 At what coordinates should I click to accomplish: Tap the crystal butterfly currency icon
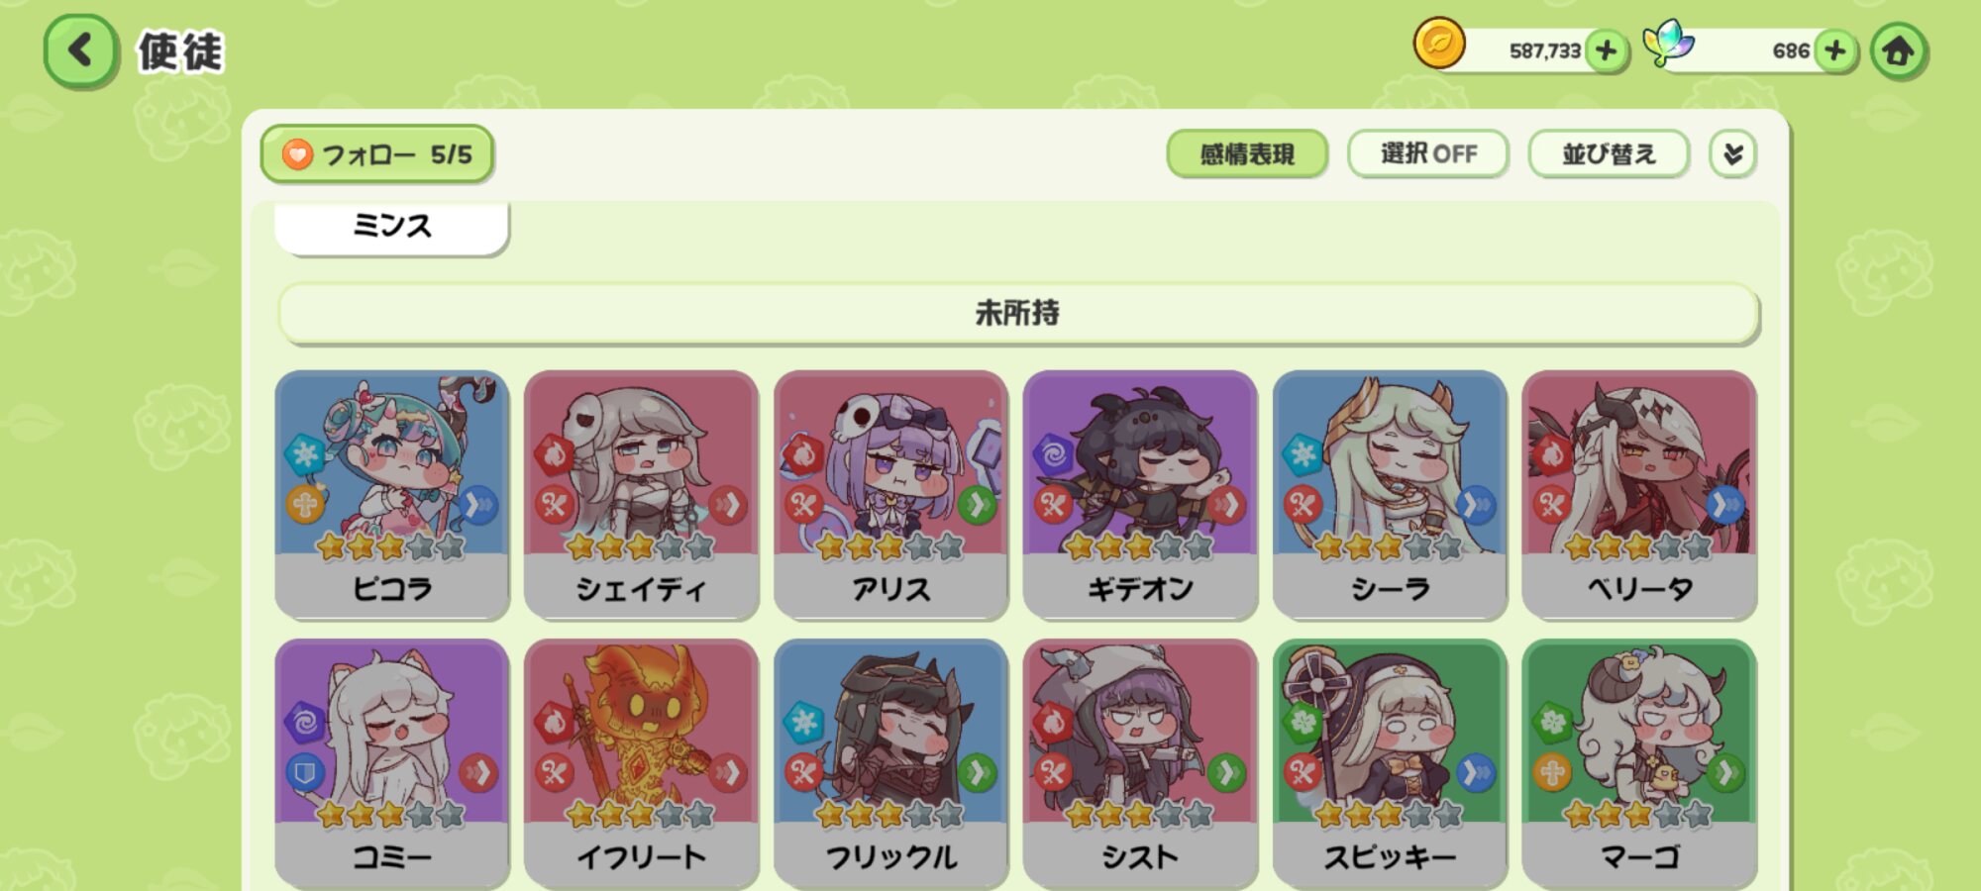tap(1669, 45)
